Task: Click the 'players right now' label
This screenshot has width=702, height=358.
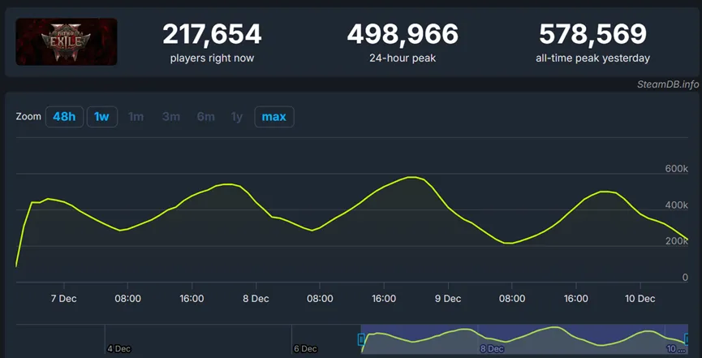Action: click(212, 58)
